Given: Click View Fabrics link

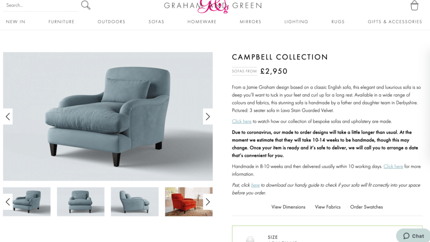Looking at the screenshot, I should click(x=328, y=207).
